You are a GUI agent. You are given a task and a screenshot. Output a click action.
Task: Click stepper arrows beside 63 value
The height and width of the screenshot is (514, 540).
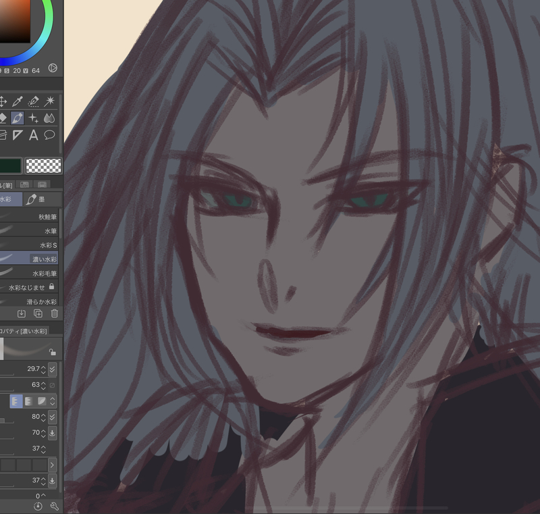click(43, 385)
